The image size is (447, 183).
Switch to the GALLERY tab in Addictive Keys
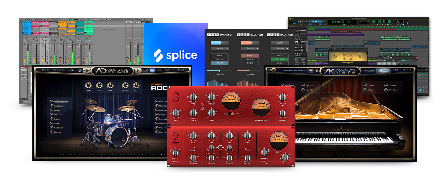click(x=369, y=70)
